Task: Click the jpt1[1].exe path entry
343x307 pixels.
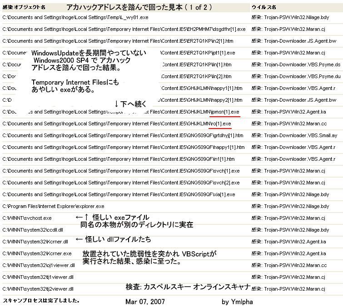Action: pyautogui.click(x=198, y=53)
